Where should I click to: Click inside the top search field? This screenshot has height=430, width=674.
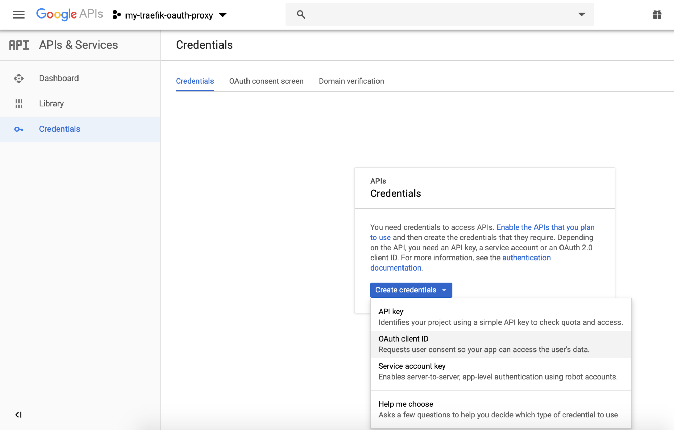tap(440, 14)
